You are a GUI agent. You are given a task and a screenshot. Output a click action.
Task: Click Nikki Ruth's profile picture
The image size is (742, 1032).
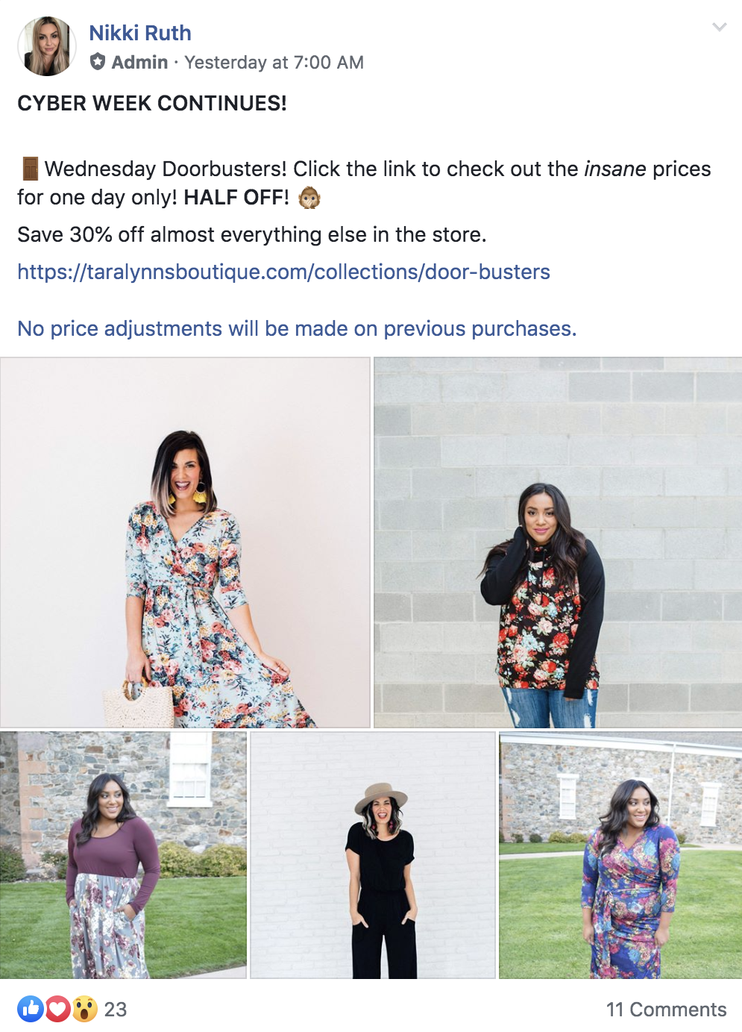(x=47, y=46)
